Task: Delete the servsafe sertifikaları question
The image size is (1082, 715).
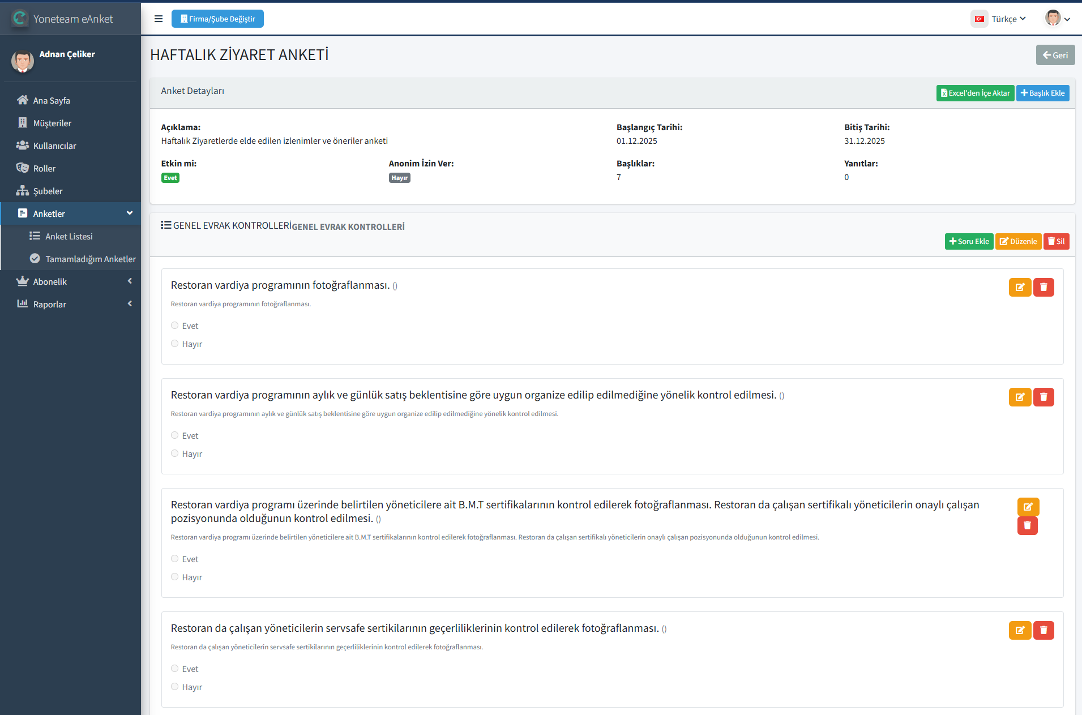Action: click(1043, 631)
